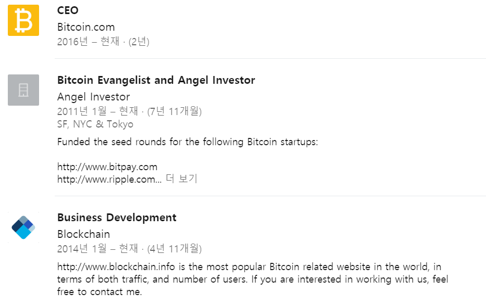Open the 'Business Development' position title
Viewport: 486px width, 305px height.
click(x=117, y=218)
